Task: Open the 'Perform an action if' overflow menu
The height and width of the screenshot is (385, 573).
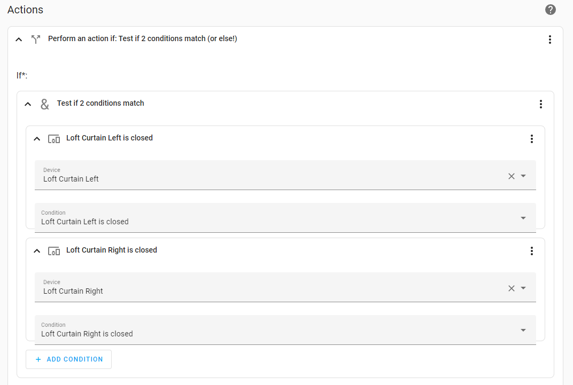Action: pyautogui.click(x=549, y=40)
